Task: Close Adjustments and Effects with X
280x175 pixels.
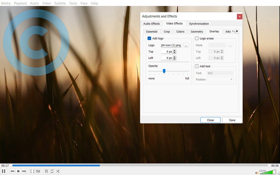Action: pyautogui.click(x=239, y=16)
